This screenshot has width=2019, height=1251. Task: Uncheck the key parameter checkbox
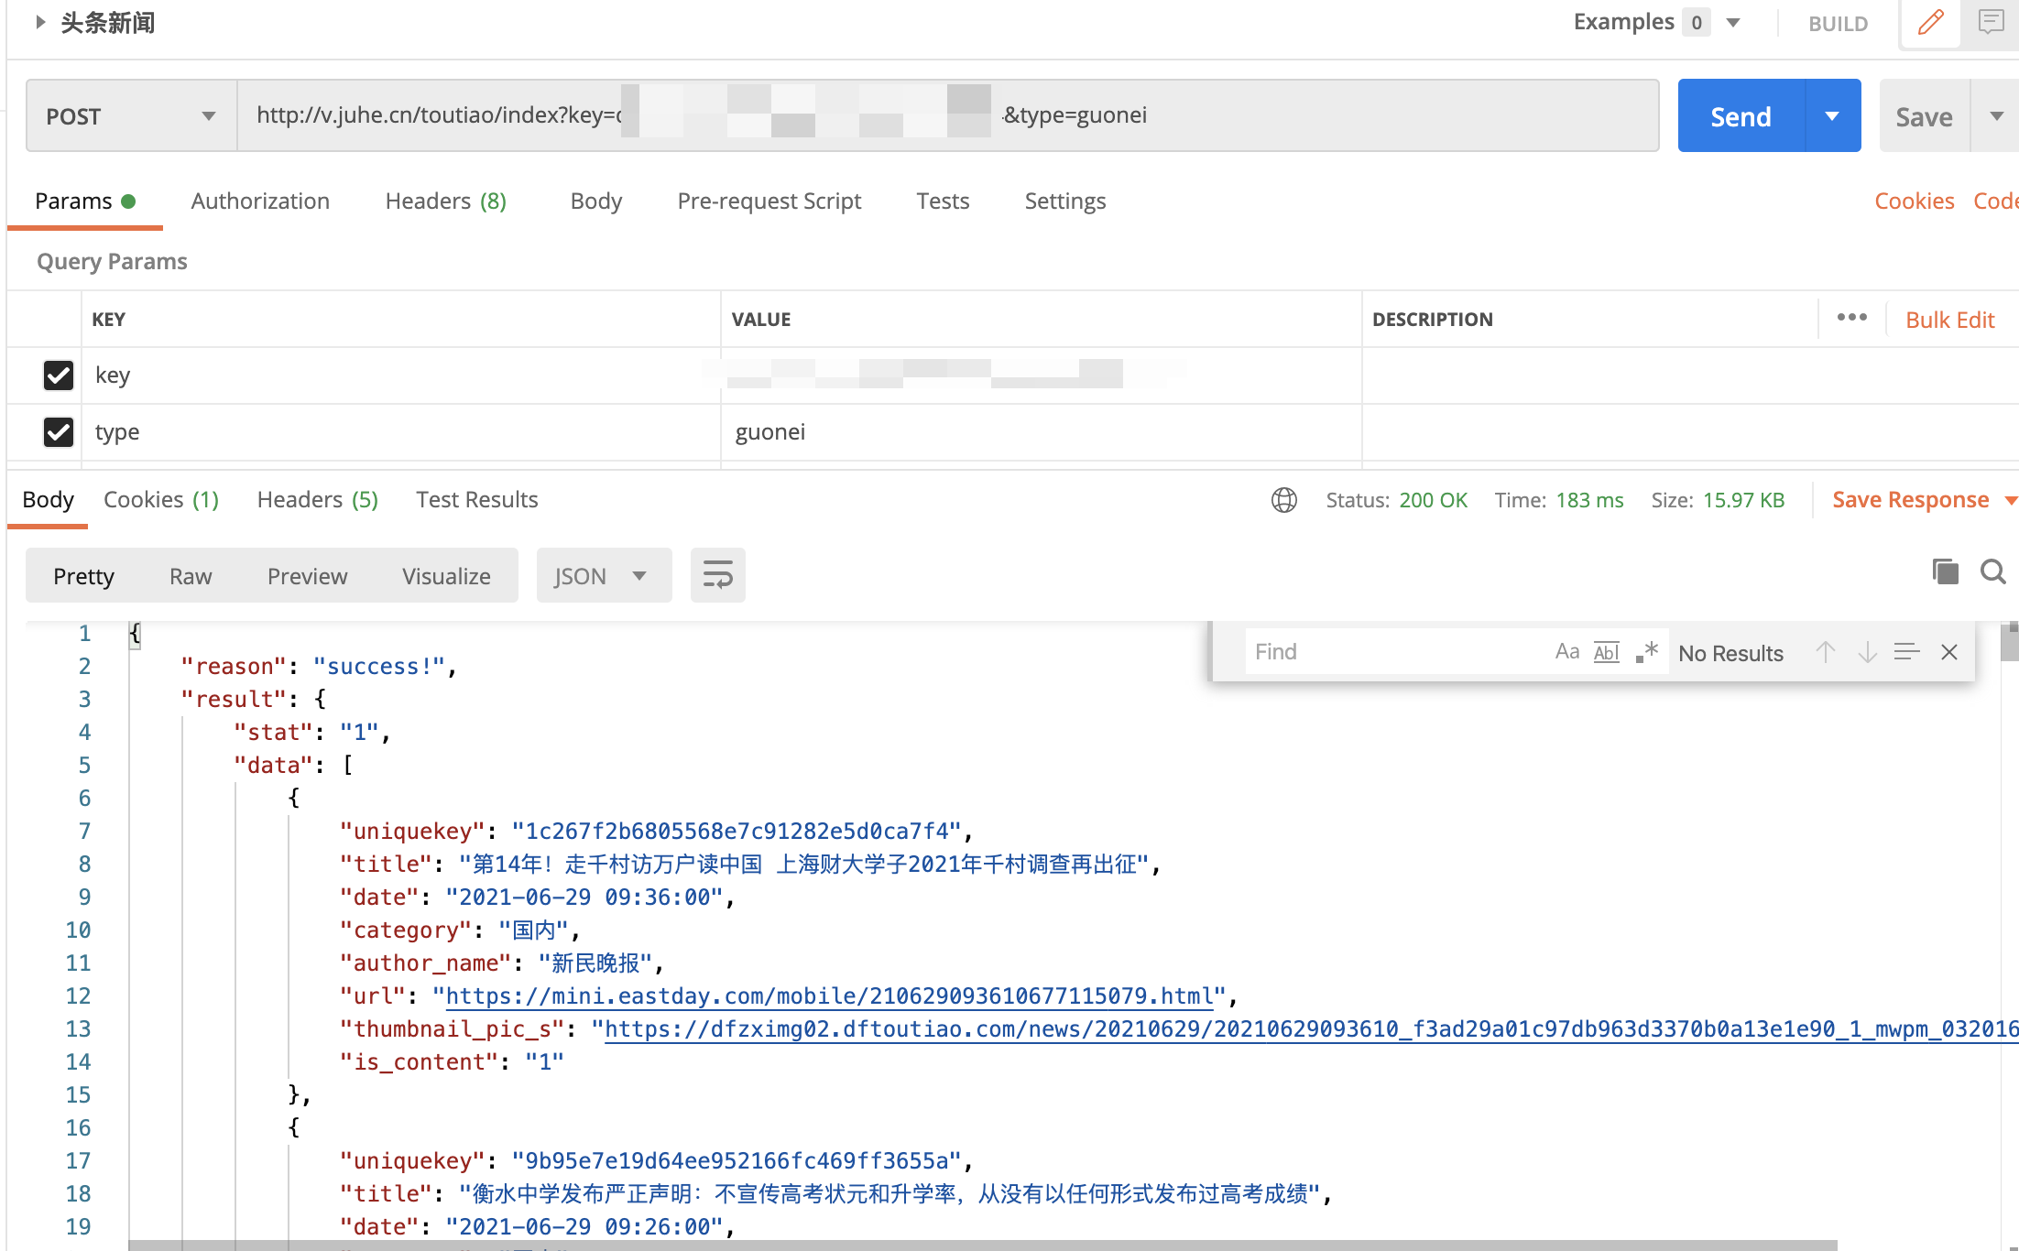point(59,375)
